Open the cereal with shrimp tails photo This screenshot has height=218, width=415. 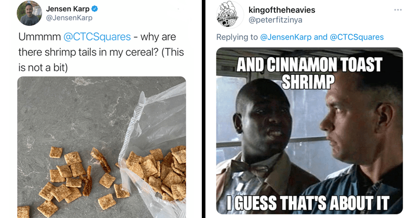[102, 147]
